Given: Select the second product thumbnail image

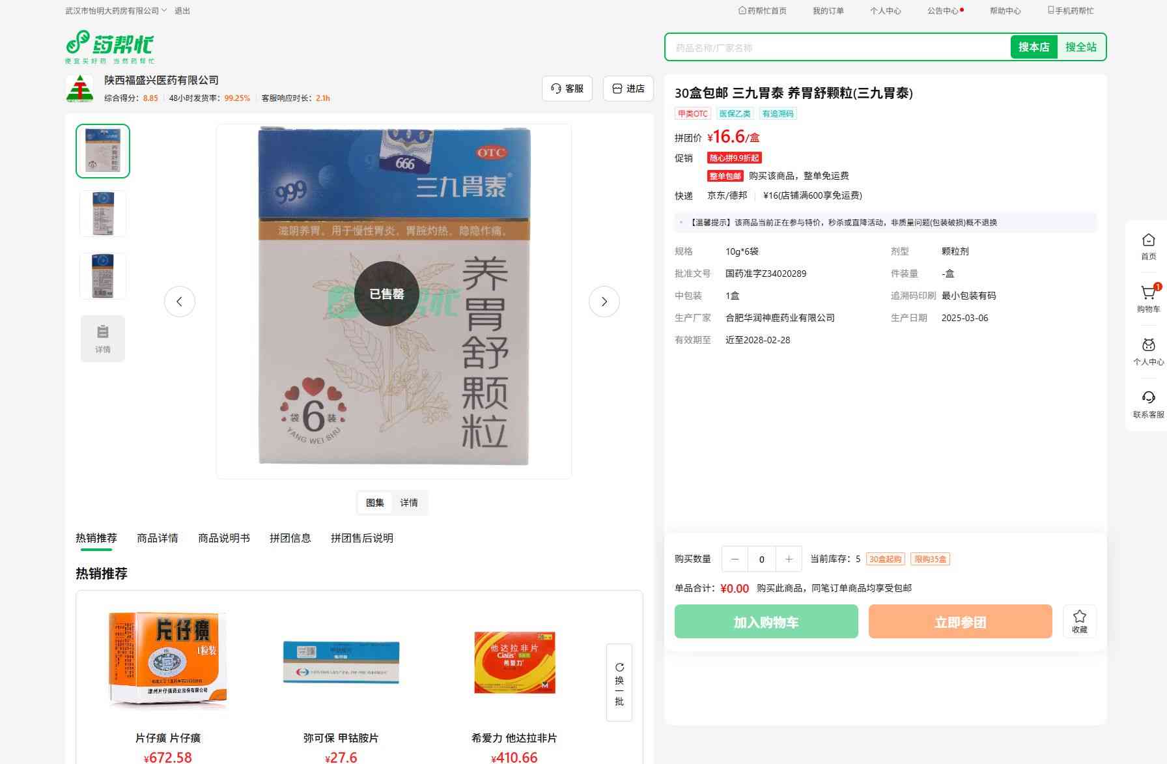Looking at the screenshot, I should (x=103, y=214).
